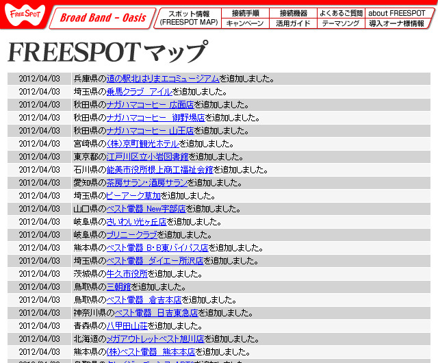The image size is (438, 363).
Task: Open (株)京町観光ホテル link
Action: pyautogui.click(x=142, y=144)
